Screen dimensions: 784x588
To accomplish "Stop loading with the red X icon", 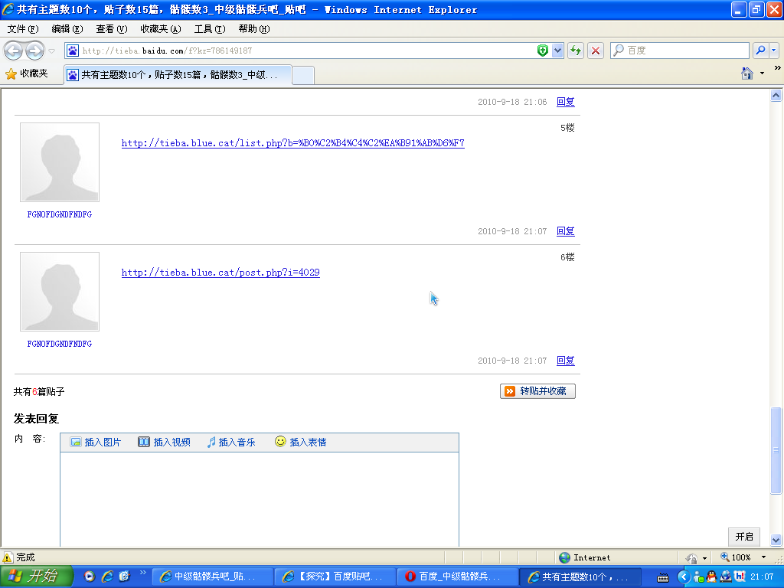I will coord(596,51).
